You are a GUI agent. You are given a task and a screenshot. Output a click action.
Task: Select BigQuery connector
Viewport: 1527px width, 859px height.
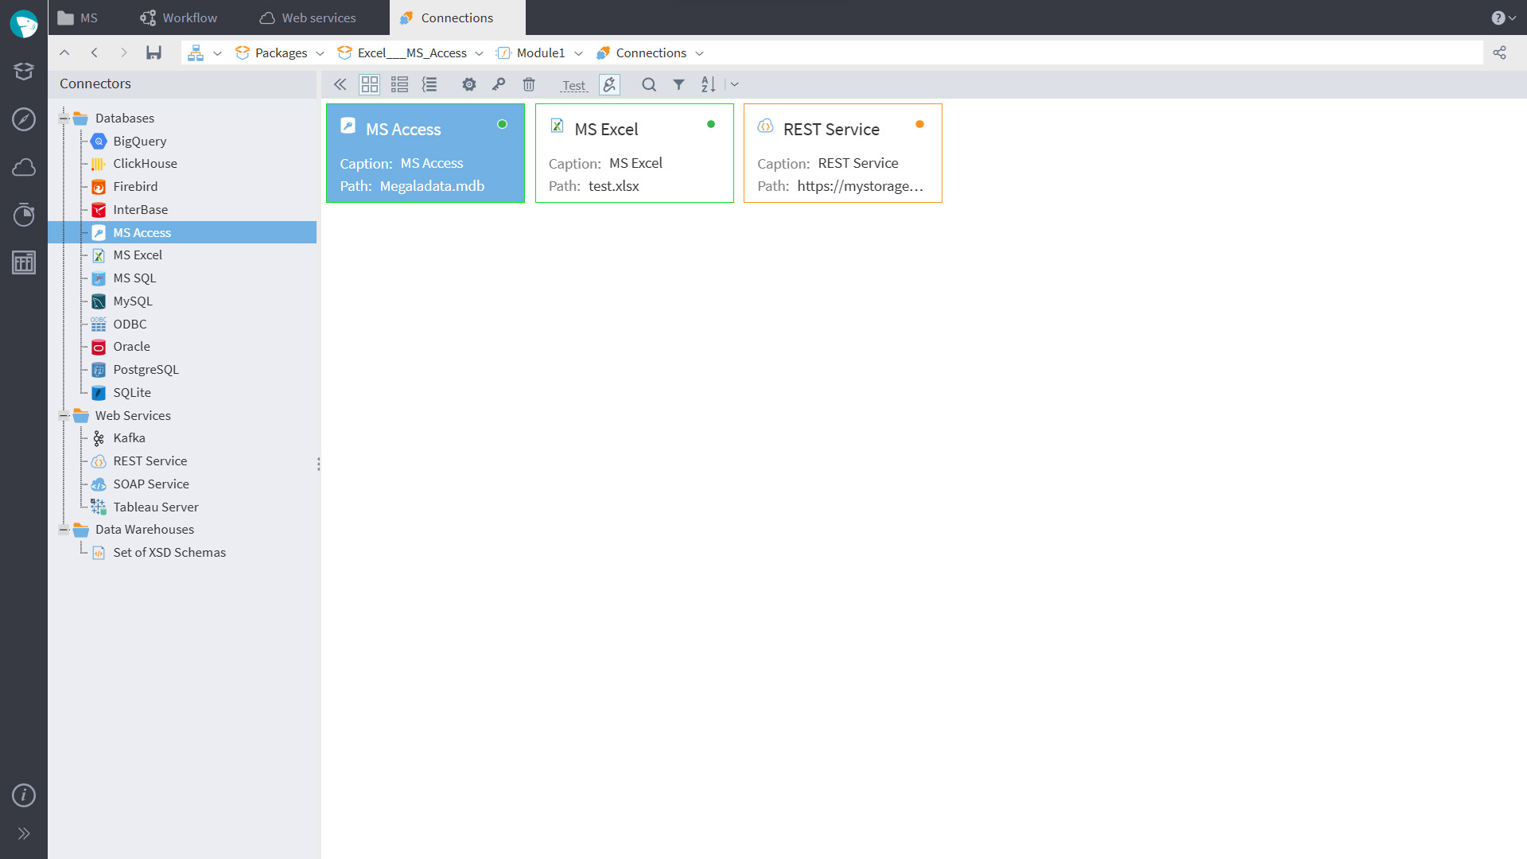[x=139, y=141]
